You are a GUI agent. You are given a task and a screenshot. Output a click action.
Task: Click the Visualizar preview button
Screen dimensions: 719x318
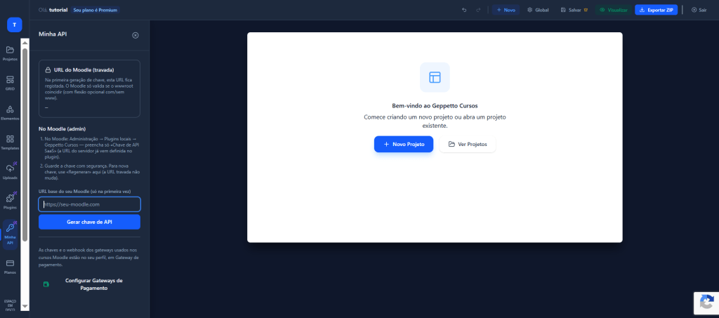pyautogui.click(x=613, y=10)
